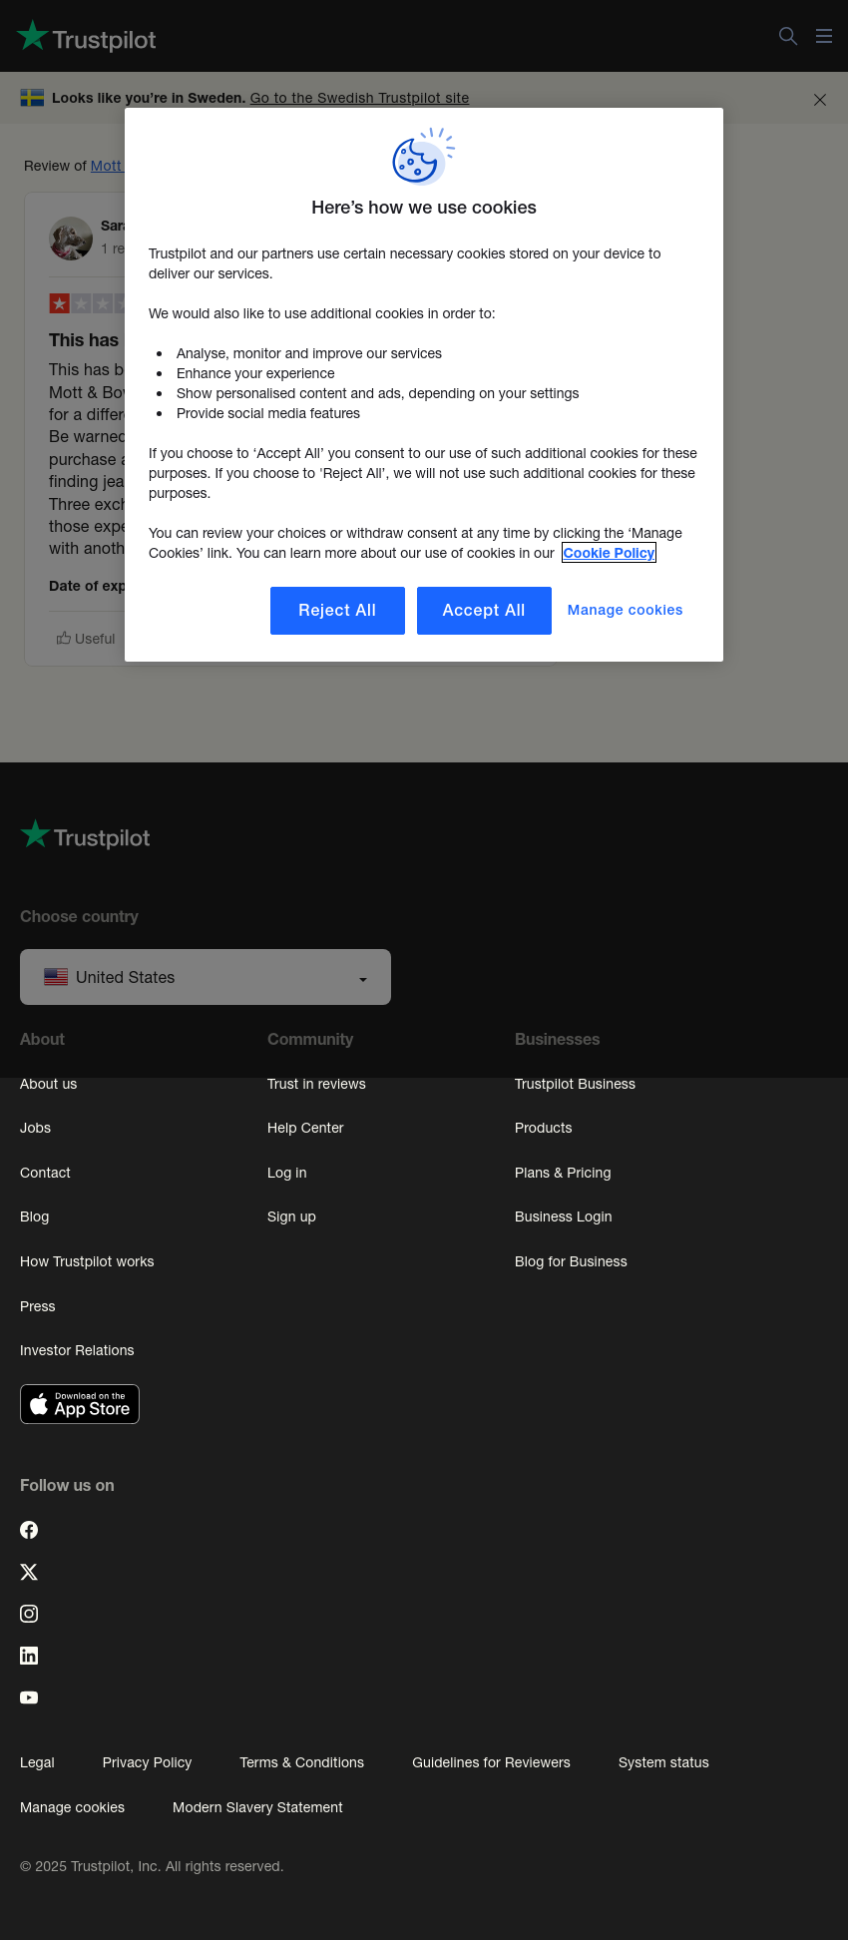This screenshot has height=1940, width=848.
Task: Click the Accept All button
Action: (x=484, y=611)
